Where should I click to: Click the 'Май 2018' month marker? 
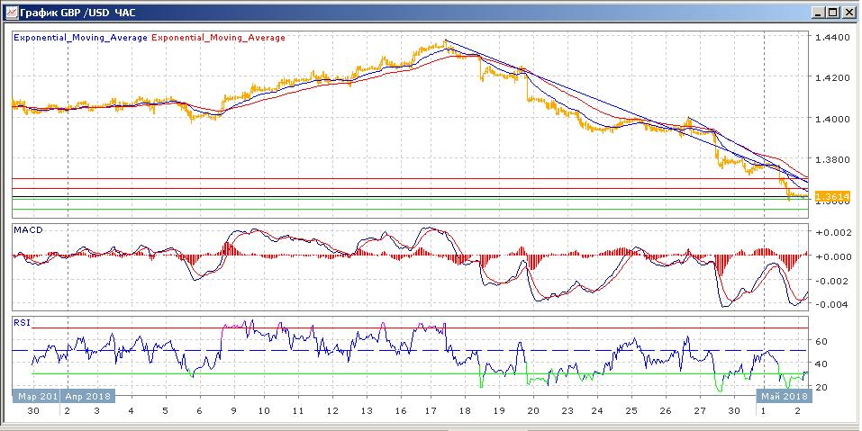click(783, 394)
